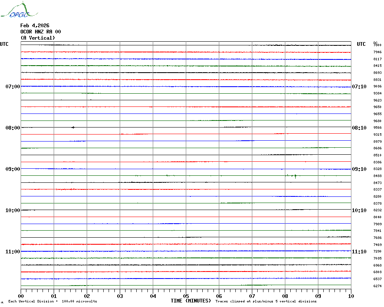Screen dimensions: 384x307
Task: Select the 09:00 hour marker on left
Action: pos(12,169)
